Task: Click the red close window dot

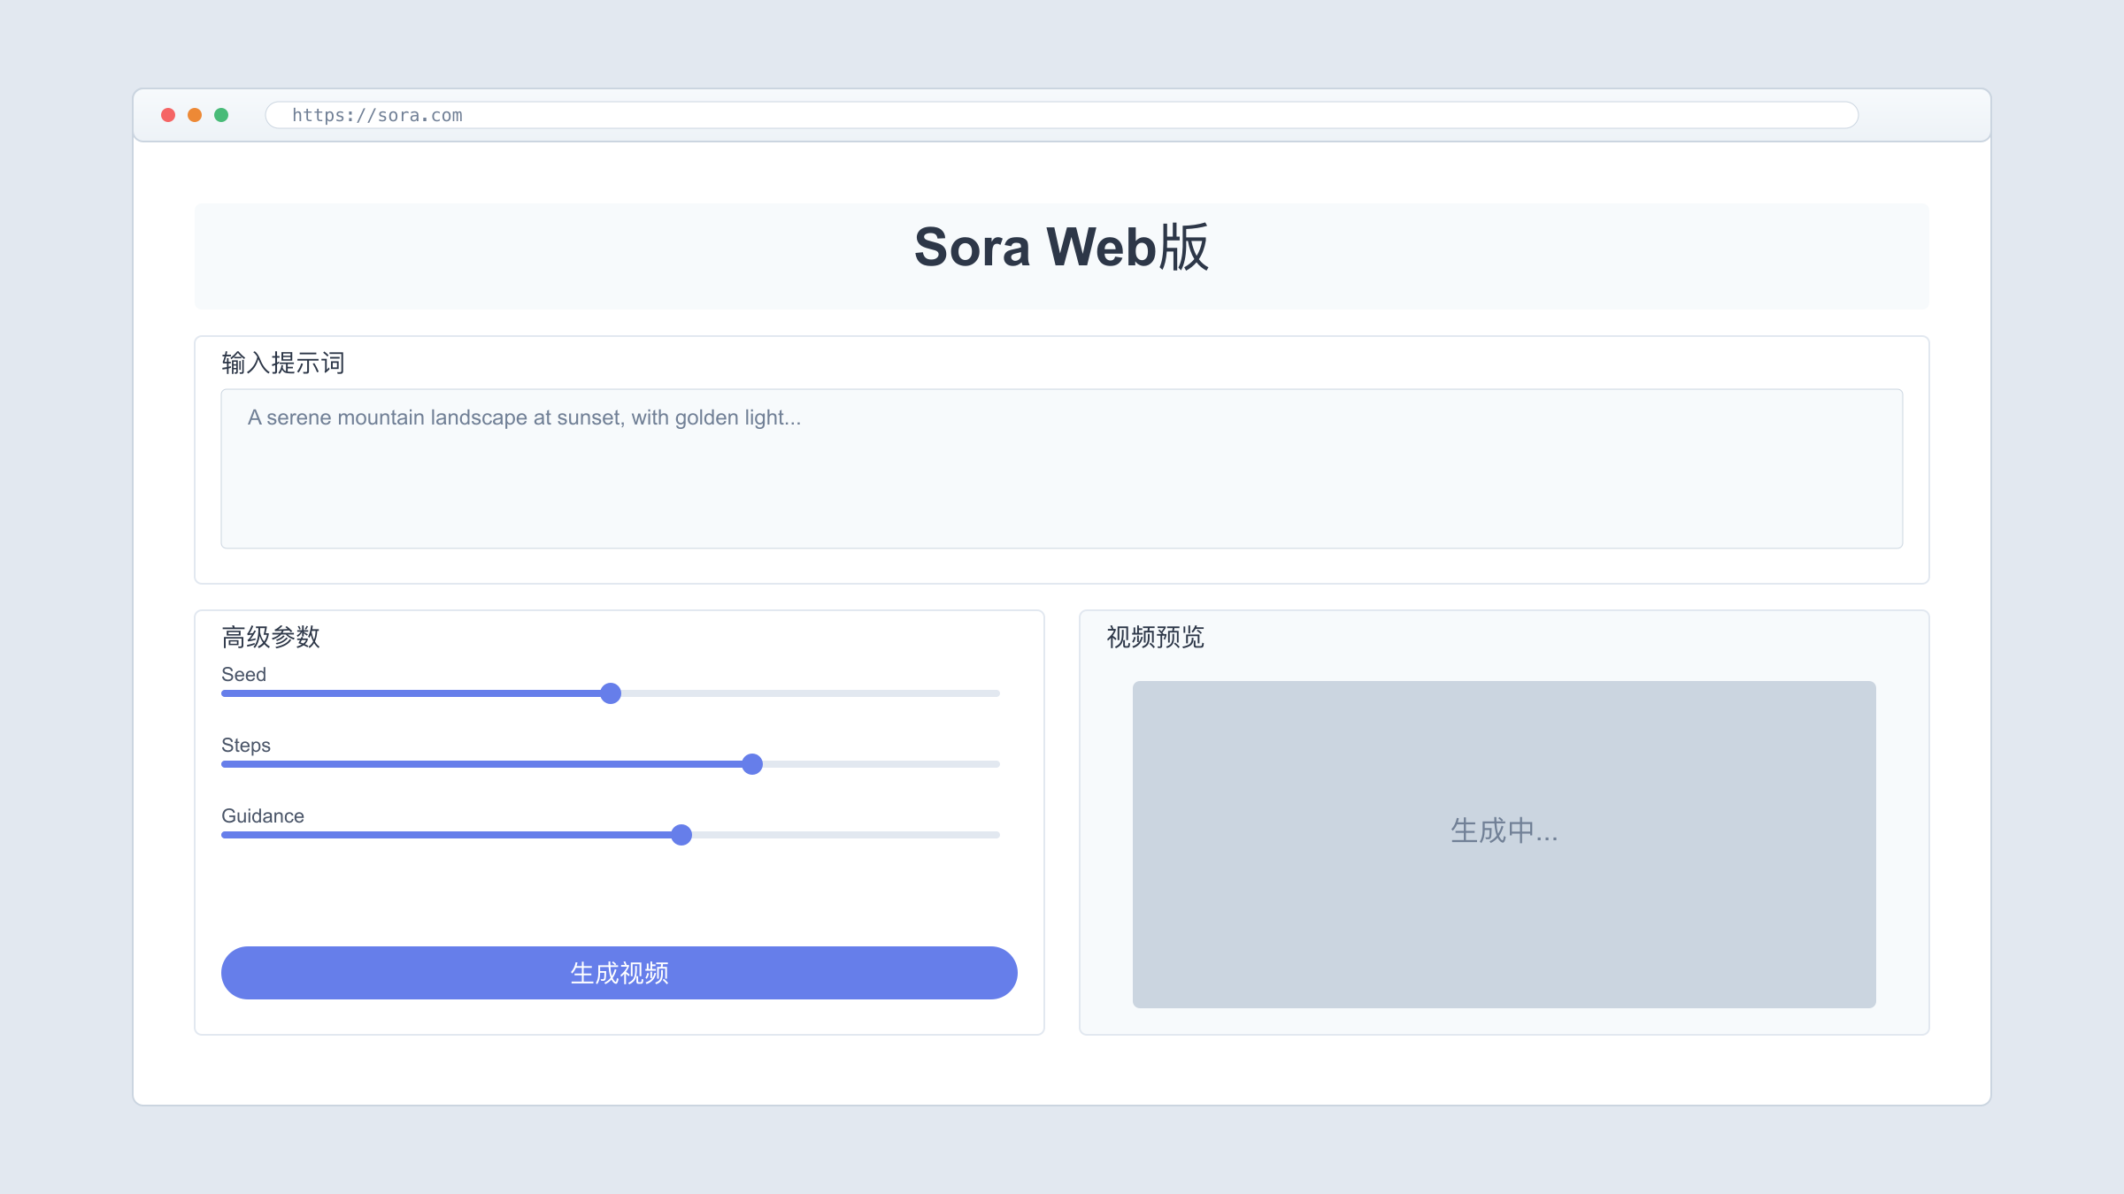Action: click(x=168, y=115)
